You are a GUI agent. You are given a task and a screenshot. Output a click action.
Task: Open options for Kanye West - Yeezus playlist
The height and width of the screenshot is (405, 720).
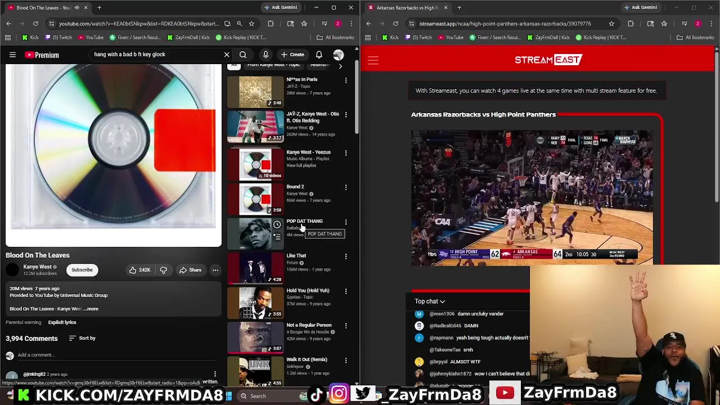[x=346, y=152]
